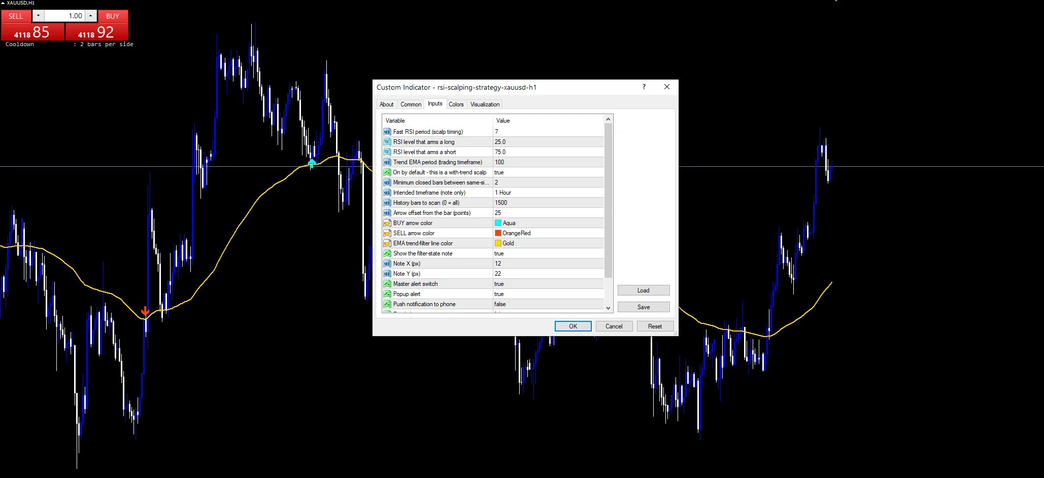Click the Trend EMA period row icon

pos(387,162)
